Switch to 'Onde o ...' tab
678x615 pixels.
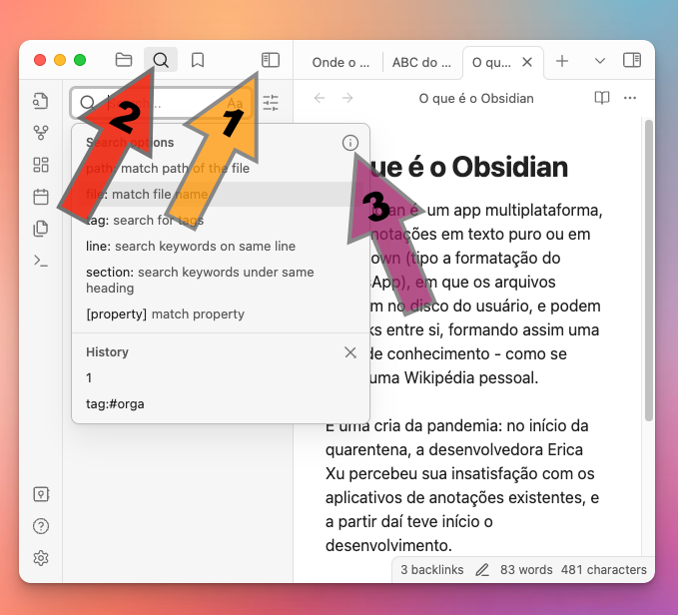coord(340,62)
